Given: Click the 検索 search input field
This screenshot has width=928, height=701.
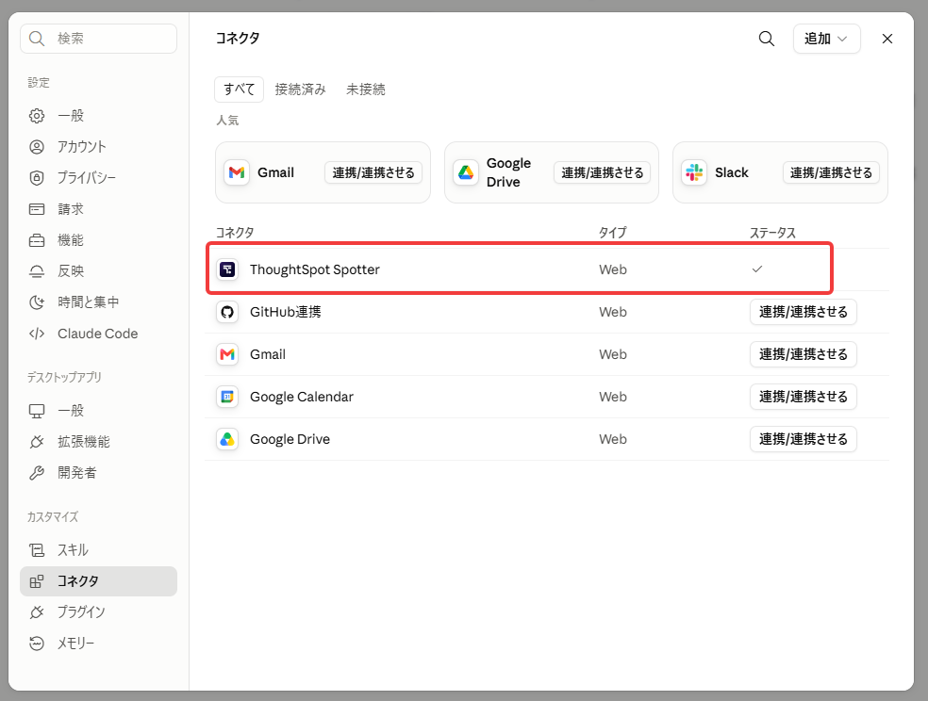Looking at the screenshot, I should [x=98, y=39].
